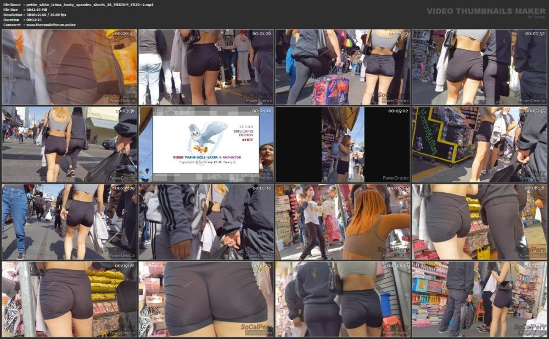Select the thumbnail timestamped 00:00:43
This screenshot has width=549, height=339.
point(69,67)
